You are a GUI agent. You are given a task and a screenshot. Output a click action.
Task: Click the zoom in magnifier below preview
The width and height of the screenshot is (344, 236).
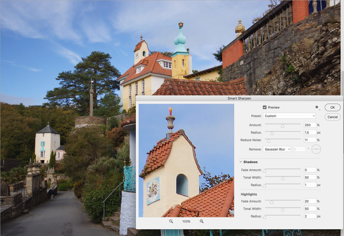click(202, 221)
